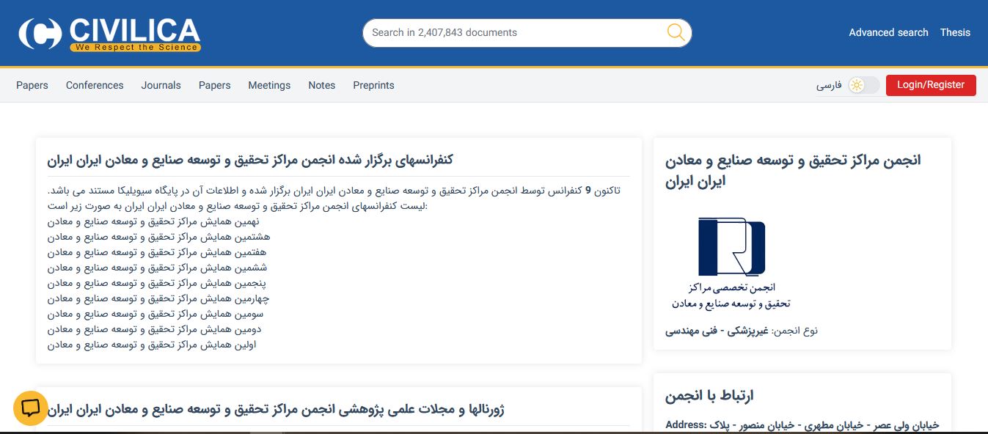The height and width of the screenshot is (434, 988).
Task: Toggle the sun theme switch
Action: (863, 85)
